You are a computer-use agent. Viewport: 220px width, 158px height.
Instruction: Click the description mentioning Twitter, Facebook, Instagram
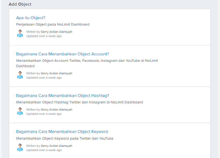[87, 61]
